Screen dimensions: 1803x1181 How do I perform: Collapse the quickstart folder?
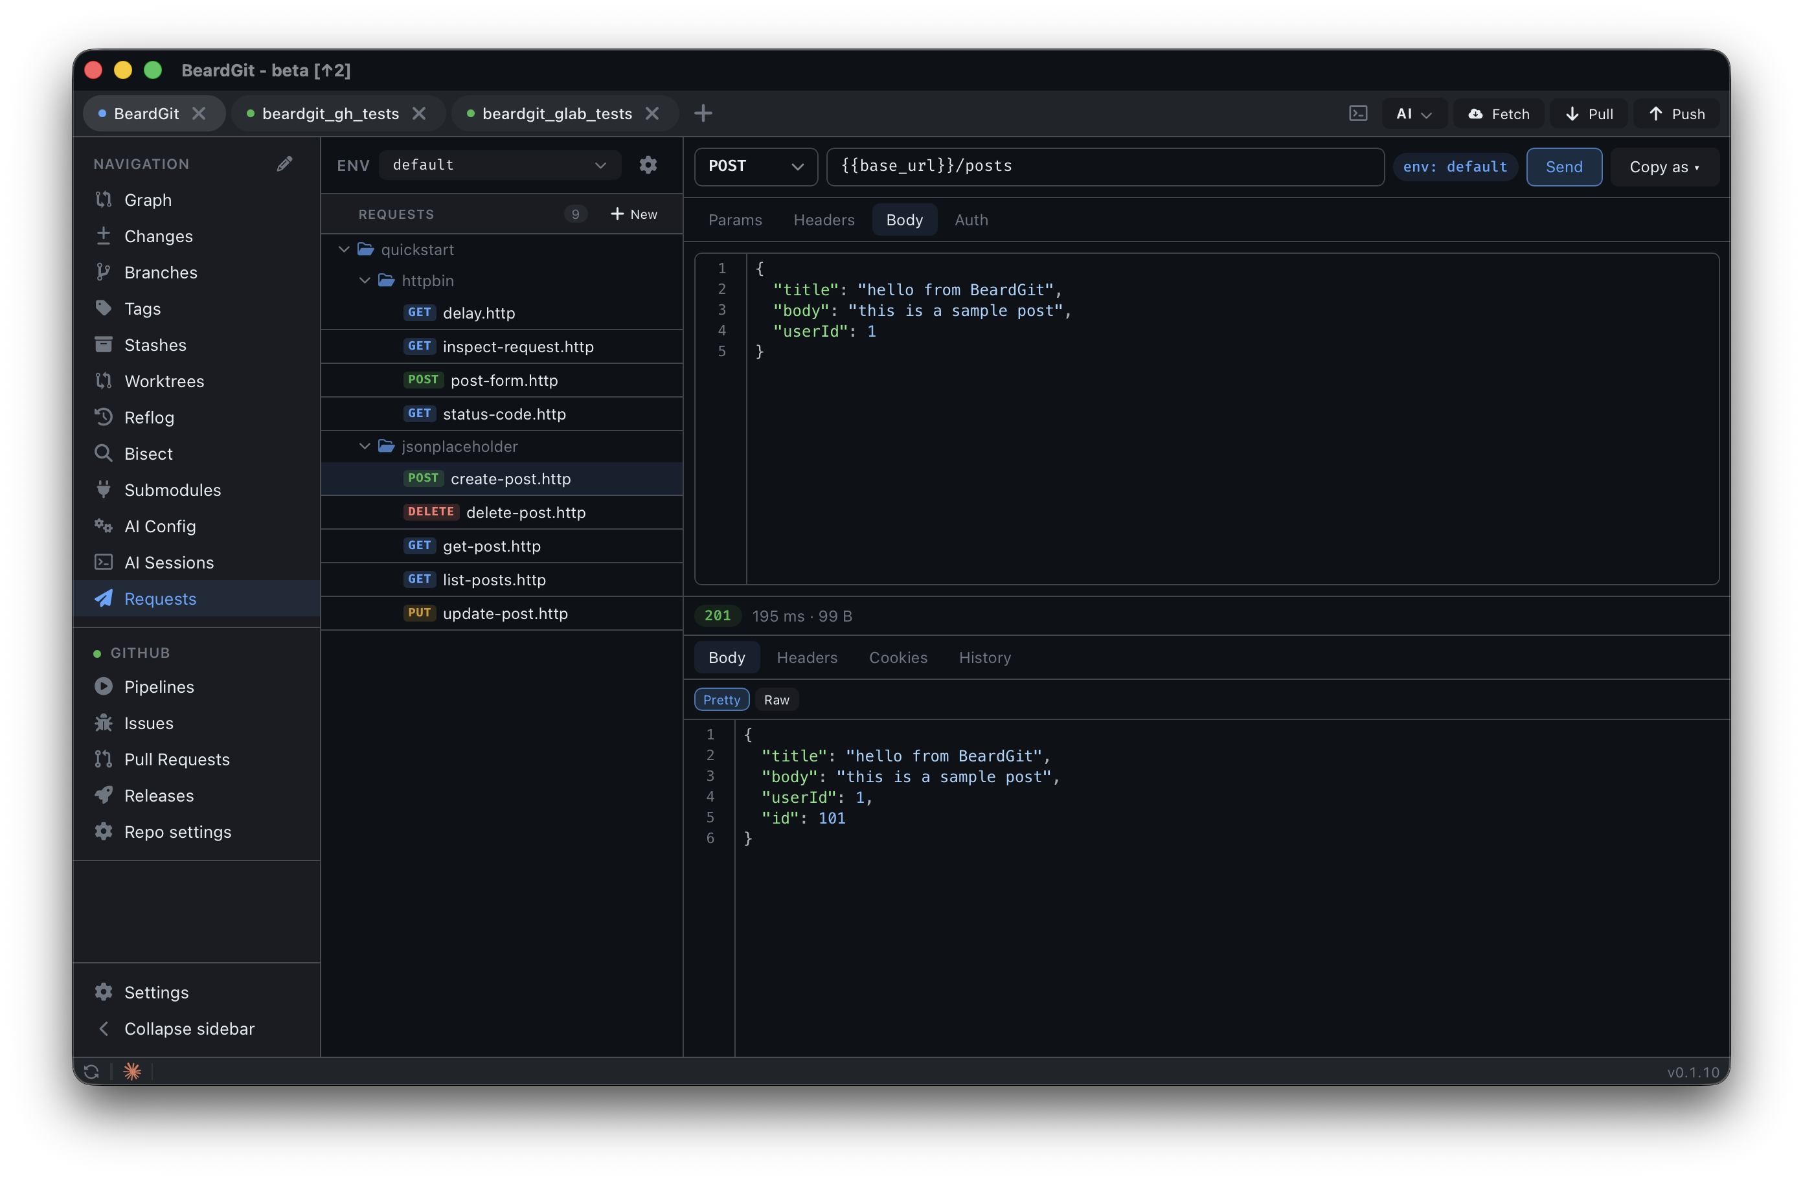tap(344, 249)
